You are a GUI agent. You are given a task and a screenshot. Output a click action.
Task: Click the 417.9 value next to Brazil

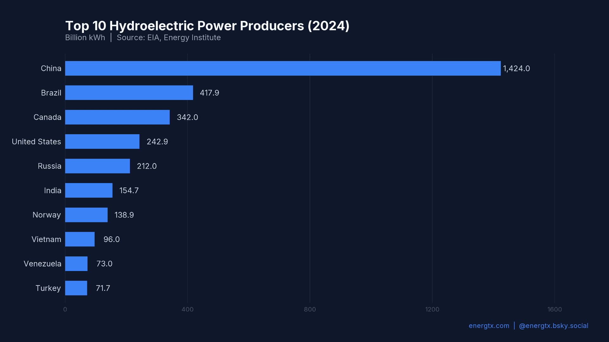point(209,92)
